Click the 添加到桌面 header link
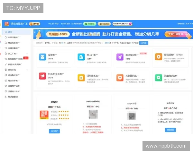 [x=77, y=24]
